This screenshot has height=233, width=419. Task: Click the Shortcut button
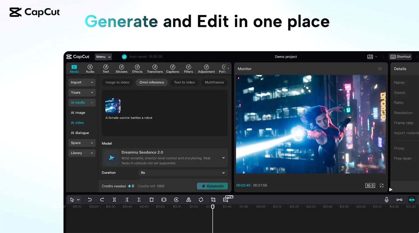(x=401, y=57)
